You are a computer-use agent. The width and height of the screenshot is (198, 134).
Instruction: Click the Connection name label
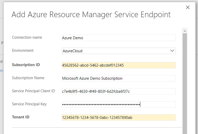click(x=27, y=38)
